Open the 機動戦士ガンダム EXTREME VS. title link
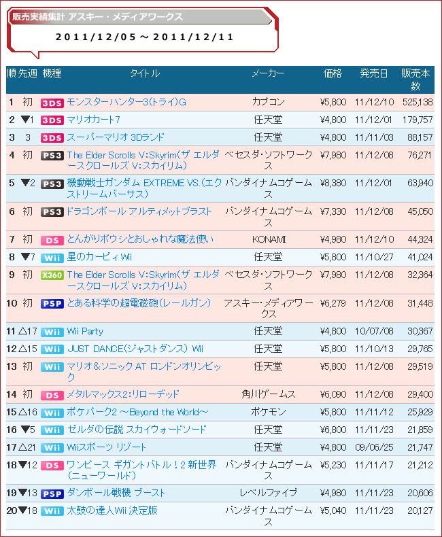The image size is (442, 537). pos(144,188)
